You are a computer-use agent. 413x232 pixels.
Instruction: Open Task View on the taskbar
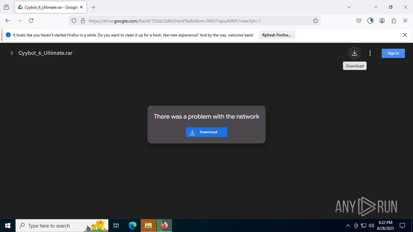(116, 226)
